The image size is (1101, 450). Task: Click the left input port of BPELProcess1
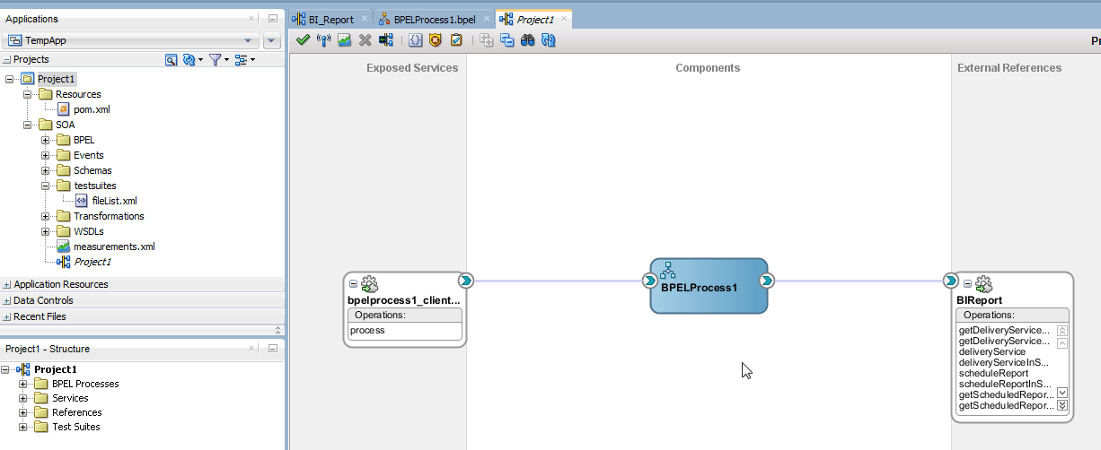650,281
